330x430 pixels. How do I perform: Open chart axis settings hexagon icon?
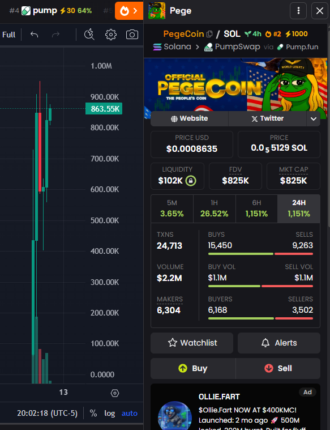[115, 393]
